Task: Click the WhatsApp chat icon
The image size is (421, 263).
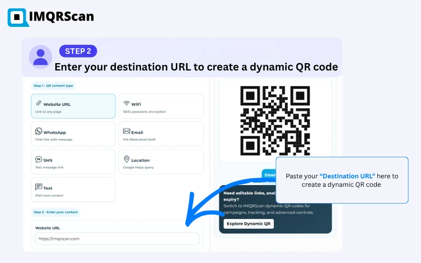Action: point(38,131)
